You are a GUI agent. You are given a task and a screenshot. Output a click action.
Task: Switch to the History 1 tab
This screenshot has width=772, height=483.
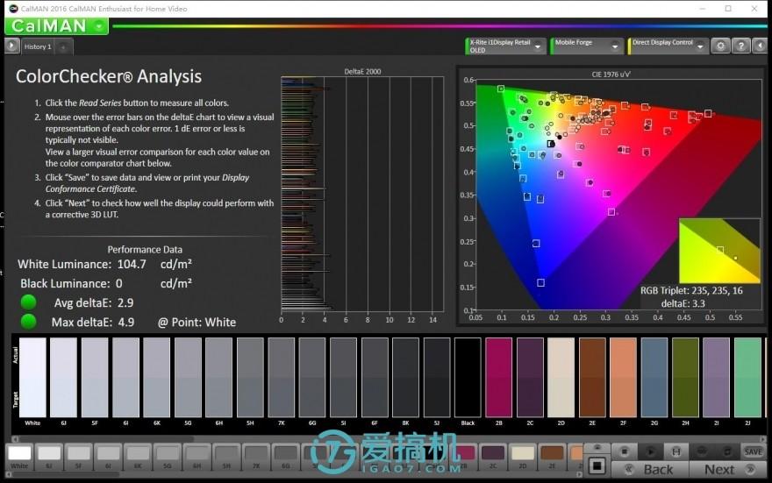coord(38,46)
